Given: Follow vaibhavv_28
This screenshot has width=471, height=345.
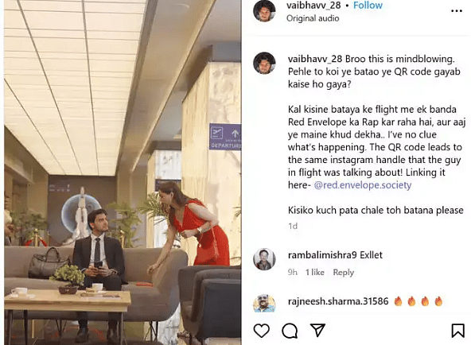Looking at the screenshot, I should 368,5.
